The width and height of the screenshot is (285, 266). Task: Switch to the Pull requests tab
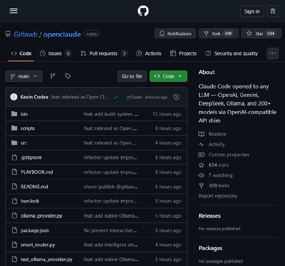(103, 53)
